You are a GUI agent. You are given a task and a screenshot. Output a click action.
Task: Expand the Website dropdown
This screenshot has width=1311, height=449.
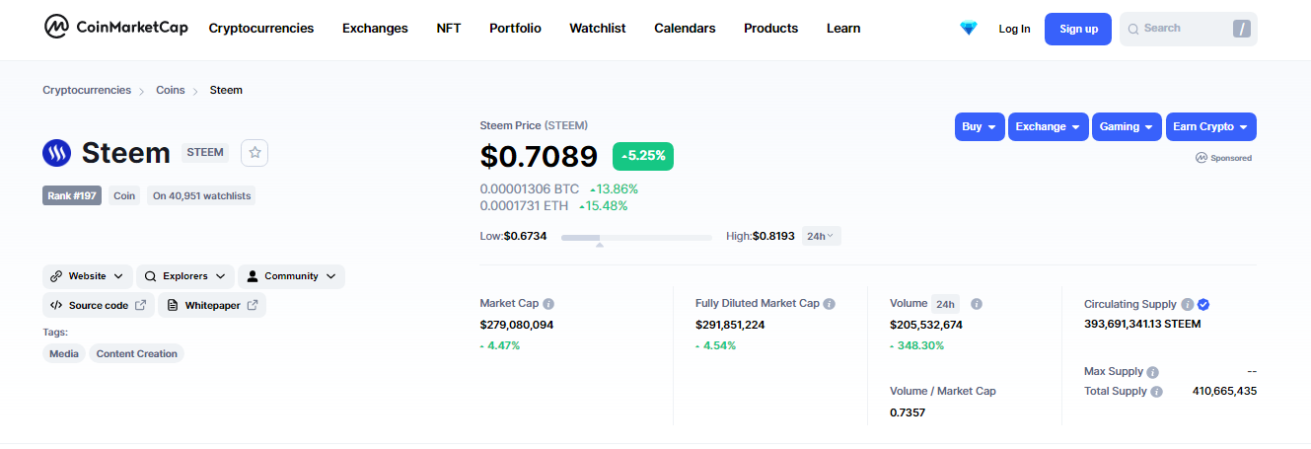click(x=87, y=276)
